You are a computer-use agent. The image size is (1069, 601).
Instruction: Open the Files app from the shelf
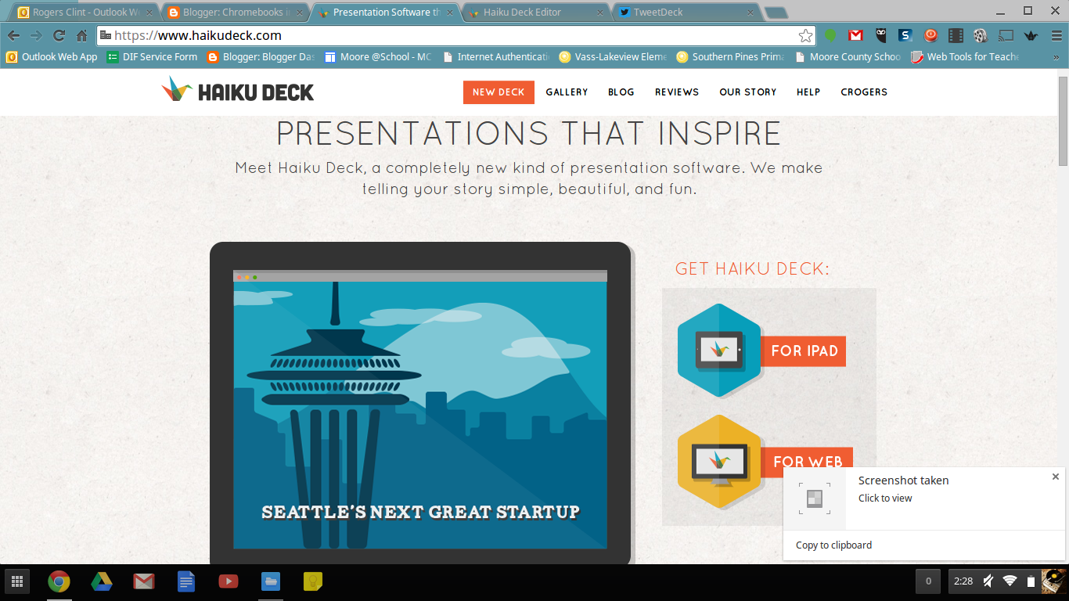[x=271, y=581]
